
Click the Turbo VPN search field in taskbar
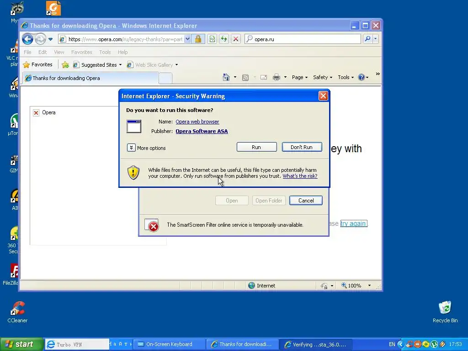tap(78, 345)
